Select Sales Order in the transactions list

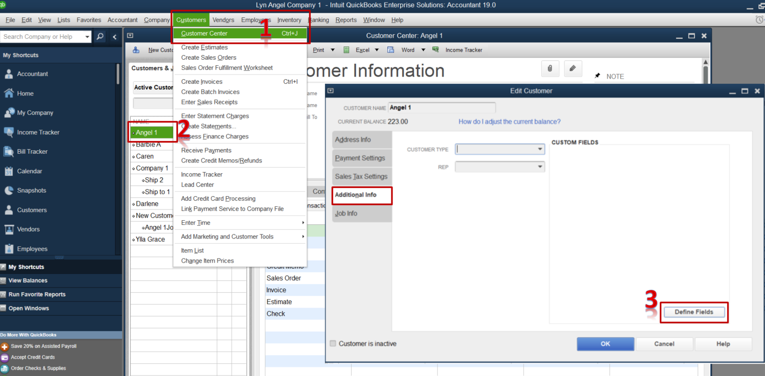click(x=284, y=278)
